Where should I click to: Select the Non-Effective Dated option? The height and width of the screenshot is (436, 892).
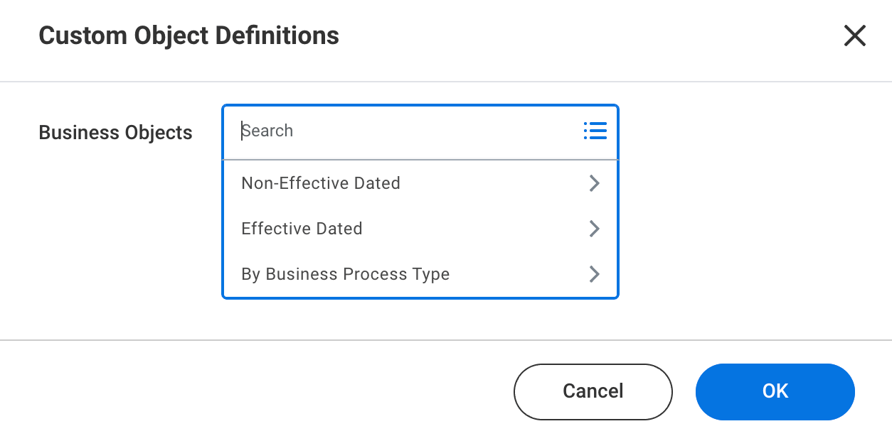coord(321,183)
